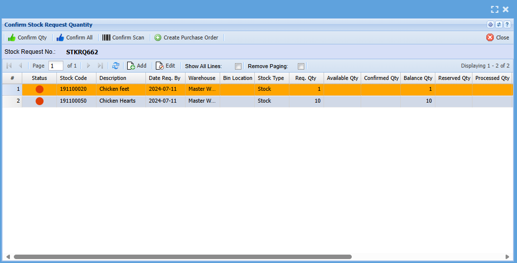The width and height of the screenshot is (517, 263).
Task: Toggle fullscreen expand icon at top
Action: coord(494,9)
